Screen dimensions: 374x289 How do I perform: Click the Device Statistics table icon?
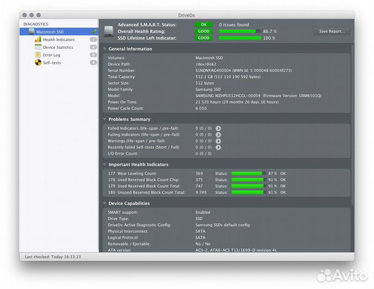[x=38, y=47]
